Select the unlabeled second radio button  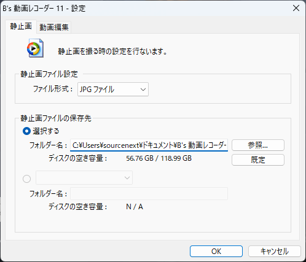[x=26, y=179]
